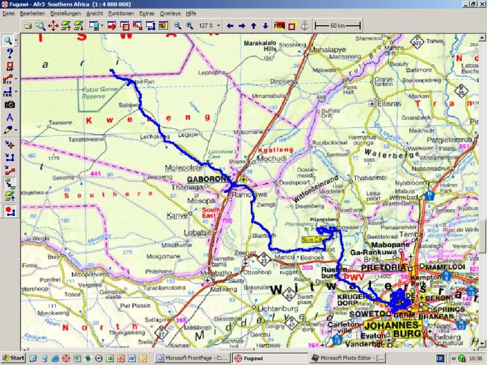
Task: Open the 127 % zoom level dropdown
Action: click(218, 26)
